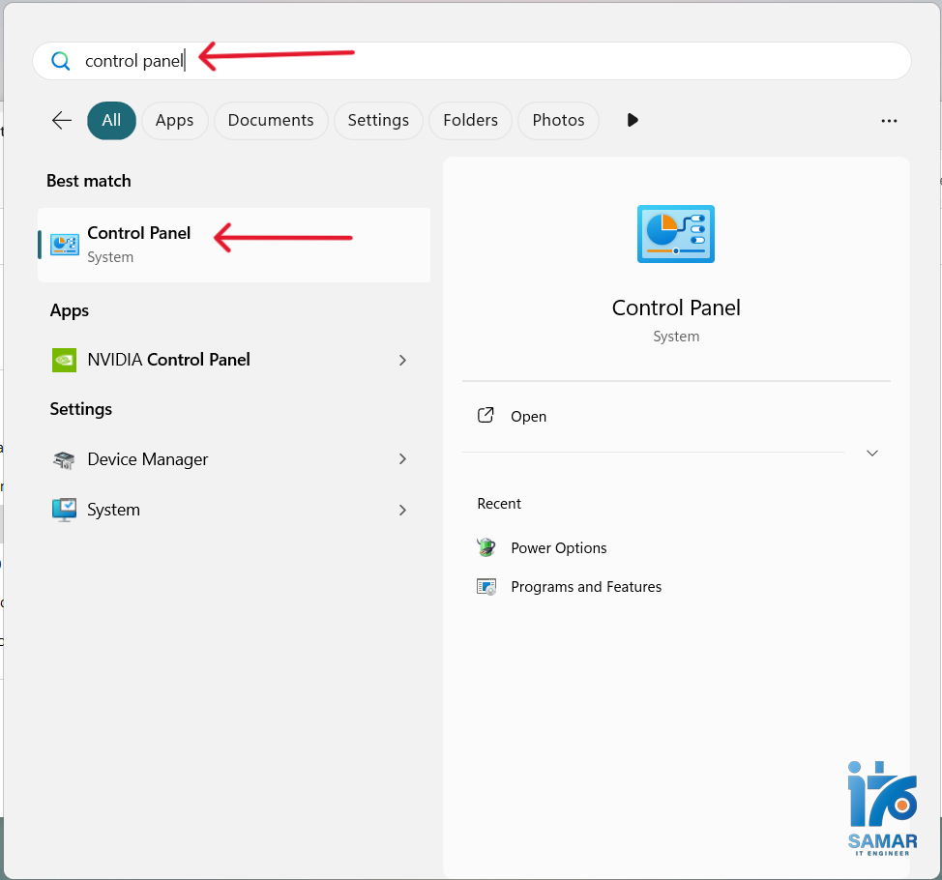Click the back arrow icon
The height and width of the screenshot is (880, 942).
pos(62,120)
